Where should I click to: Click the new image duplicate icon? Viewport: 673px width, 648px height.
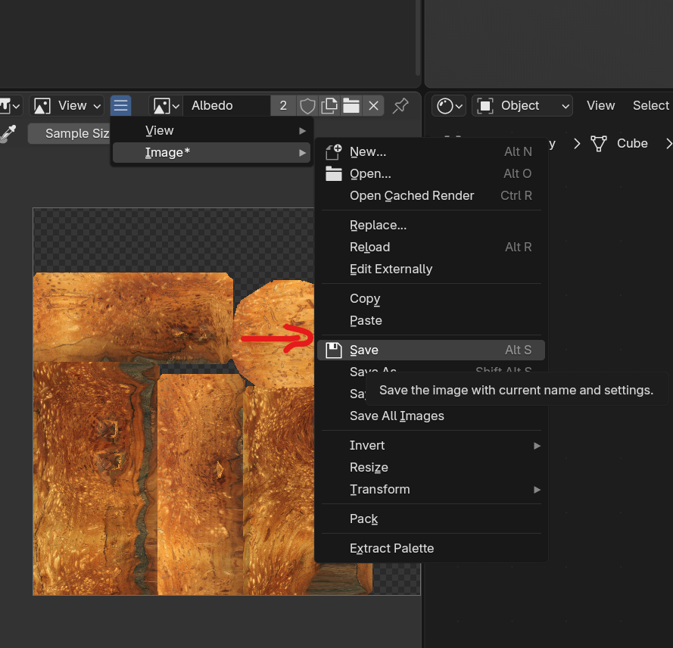(x=329, y=105)
